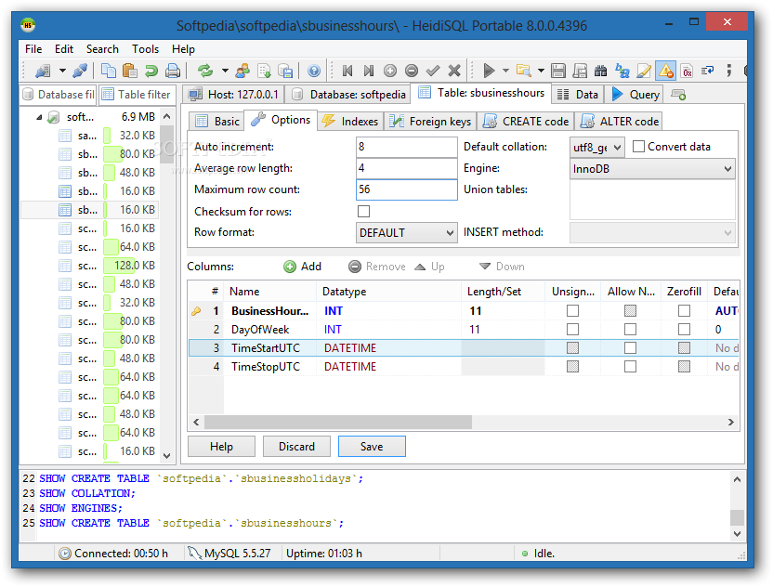Open the Refresh dropdown arrow

(x=225, y=71)
